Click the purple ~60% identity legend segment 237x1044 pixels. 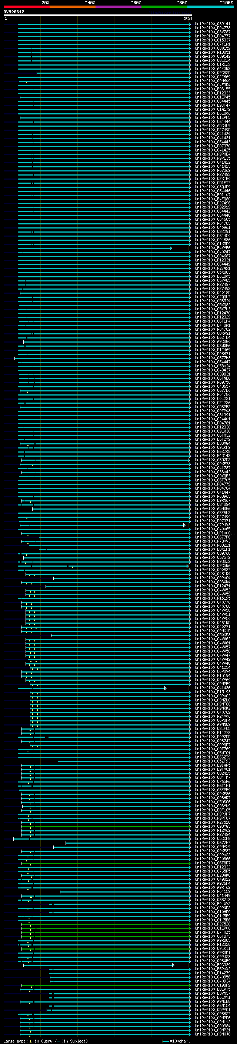119,7
